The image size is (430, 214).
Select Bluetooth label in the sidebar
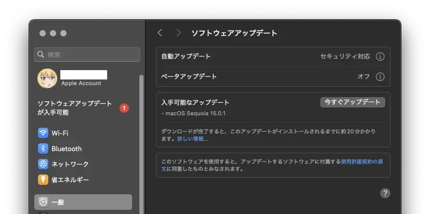(67, 149)
